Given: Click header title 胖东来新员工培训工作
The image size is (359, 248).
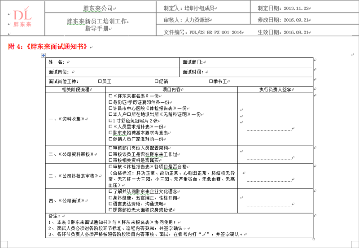Looking at the screenshot, I should coord(96,21).
